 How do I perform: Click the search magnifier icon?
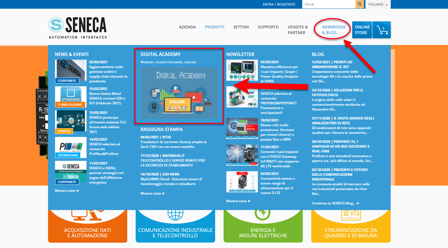[x=360, y=4]
